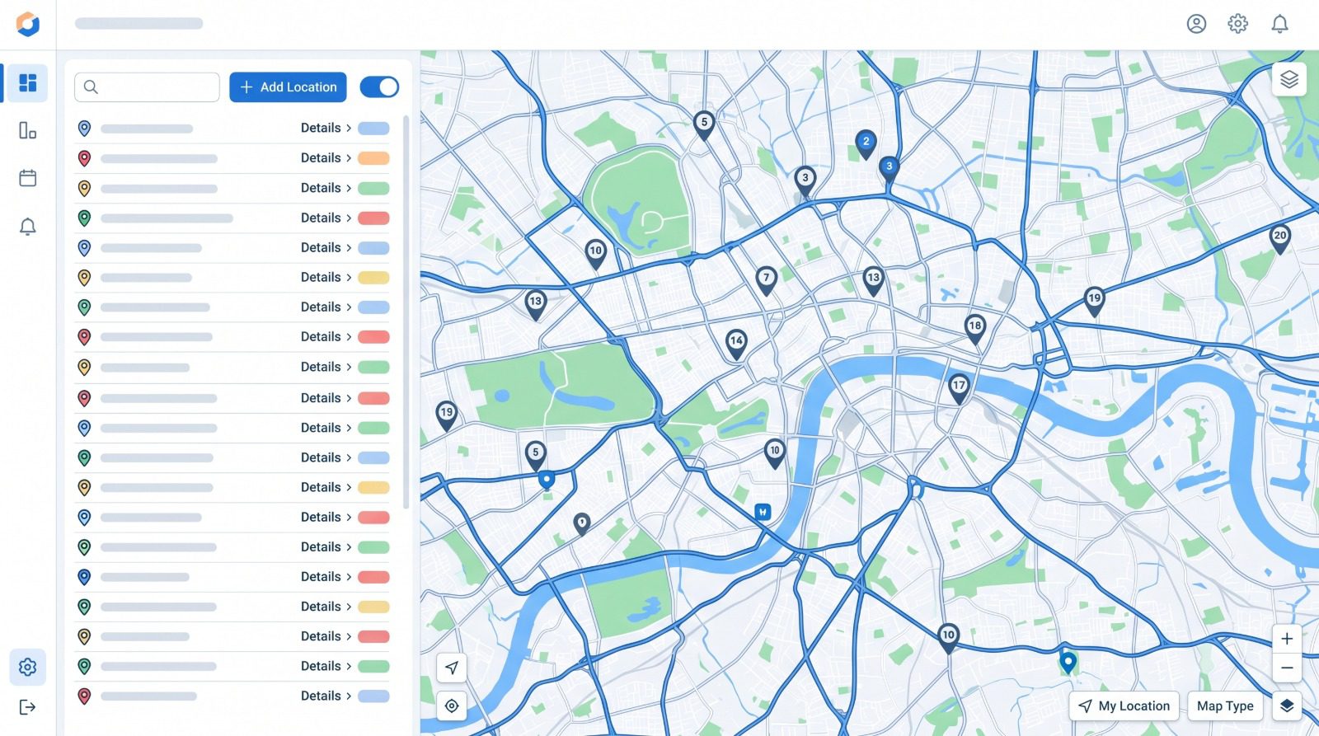
Task: Click the logout icon in the sidebar
Action: tap(28, 707)
